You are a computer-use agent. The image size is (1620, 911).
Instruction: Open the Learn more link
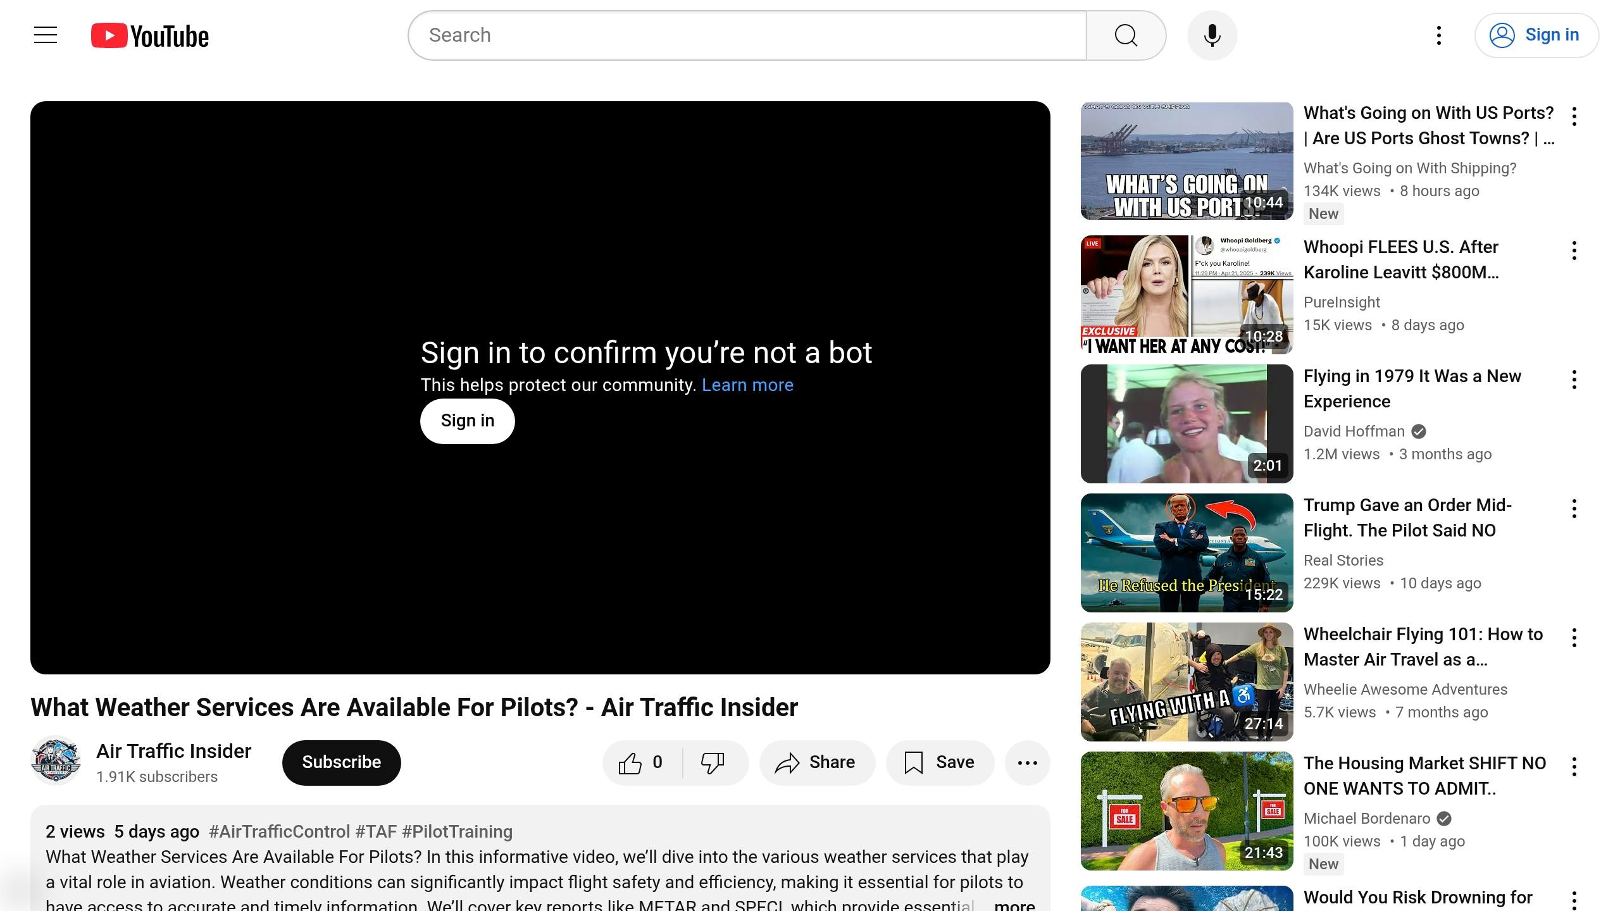tap(747, 385)
